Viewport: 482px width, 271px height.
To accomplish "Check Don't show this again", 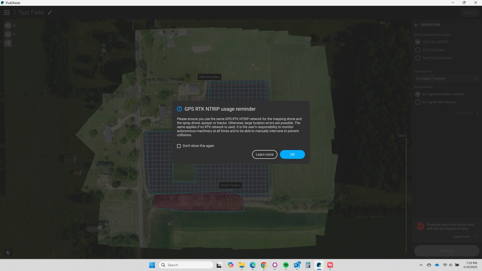I will click(x=179, y=146).
